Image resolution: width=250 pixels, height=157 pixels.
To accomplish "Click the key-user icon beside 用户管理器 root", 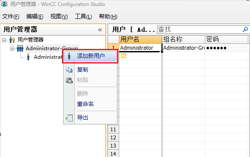I will [x=12, y=40].
